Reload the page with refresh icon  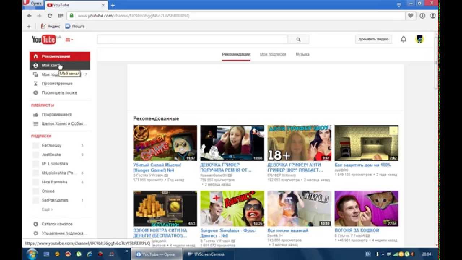coord(50,16)
